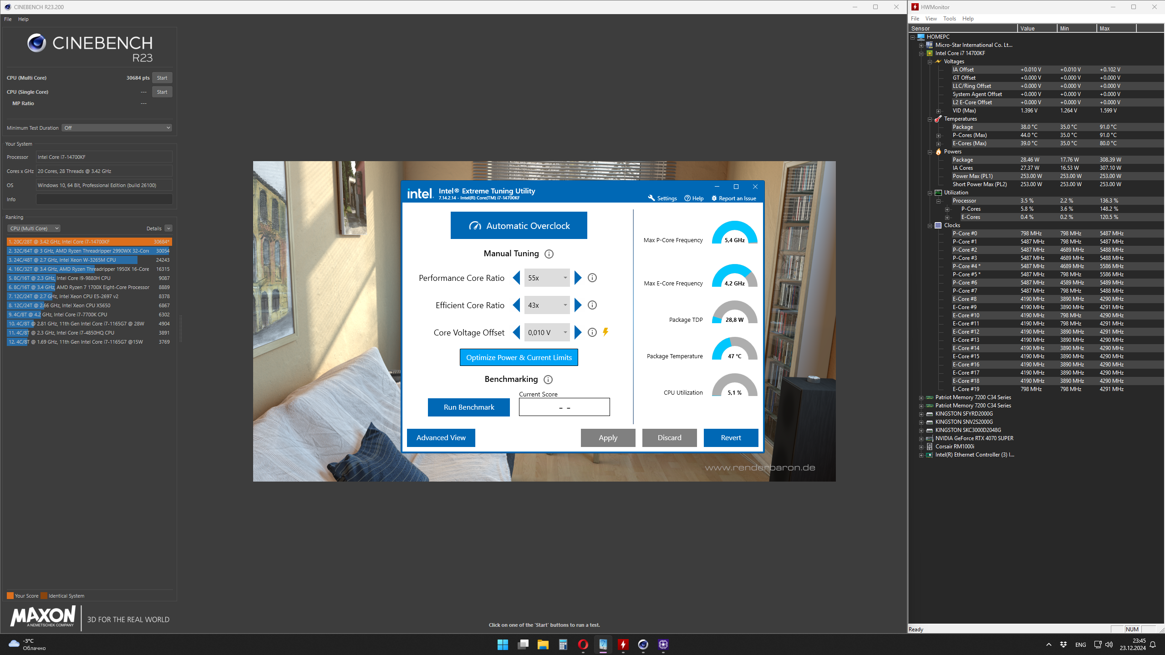
Task: Click the Performance Core Ratio info icon
Action: (x=592, y=278)
